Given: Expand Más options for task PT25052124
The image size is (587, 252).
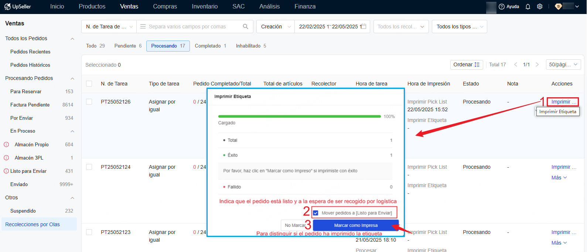Looking at the screenshot, I should (x=559, y=178).
